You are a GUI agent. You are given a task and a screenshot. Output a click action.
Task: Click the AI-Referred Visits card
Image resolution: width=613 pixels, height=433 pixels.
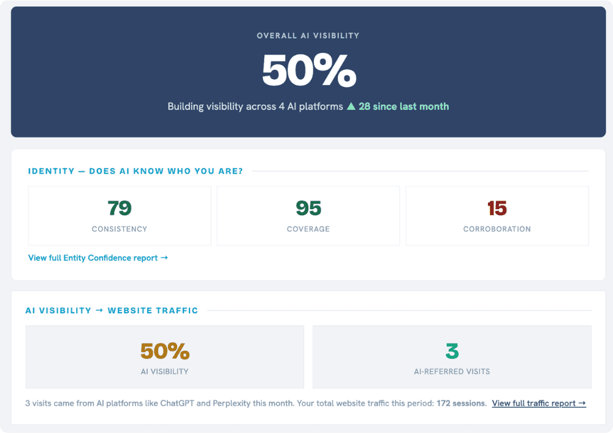[x=452, y=357]
